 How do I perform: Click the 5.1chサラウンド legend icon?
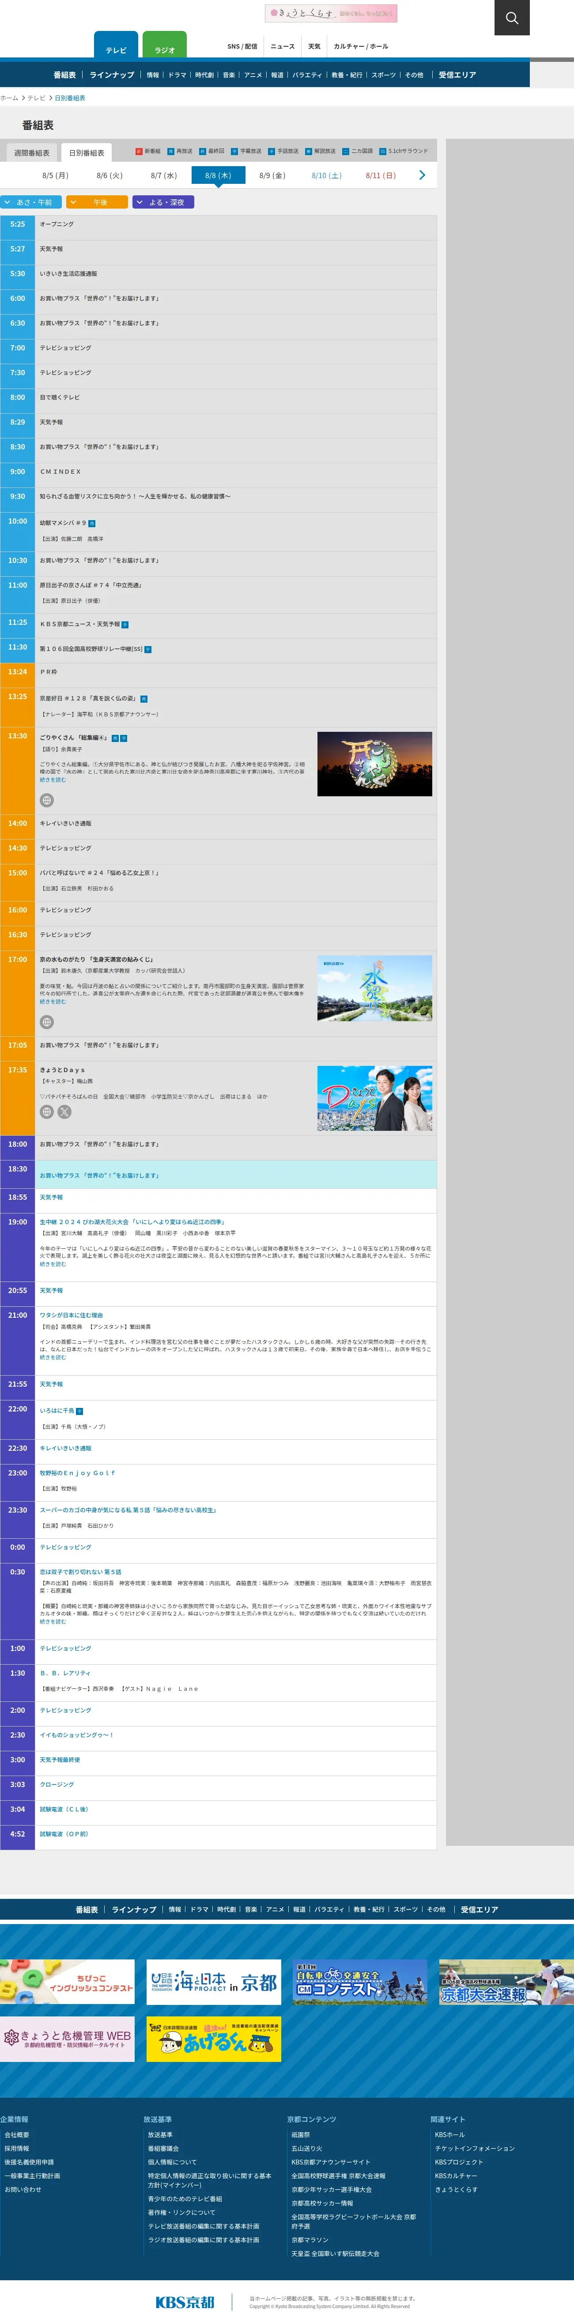pyautogui.click(x=382, y=152)
